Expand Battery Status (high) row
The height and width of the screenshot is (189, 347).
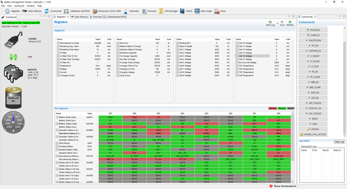click(57, 124)
